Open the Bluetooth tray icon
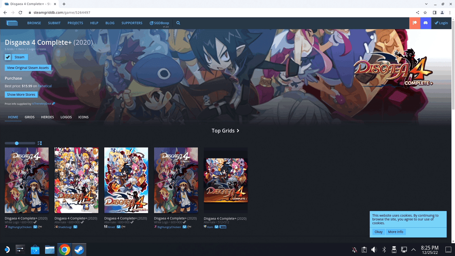 pyautogui.click(x=384, y=250)
